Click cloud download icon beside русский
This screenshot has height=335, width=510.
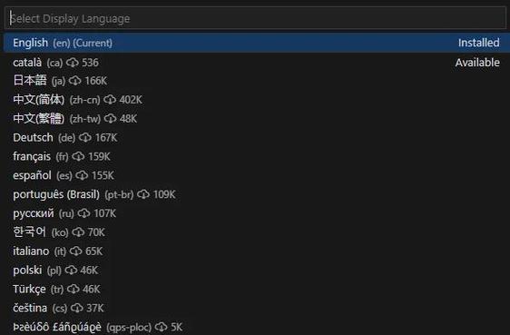(x=83, y=213)
